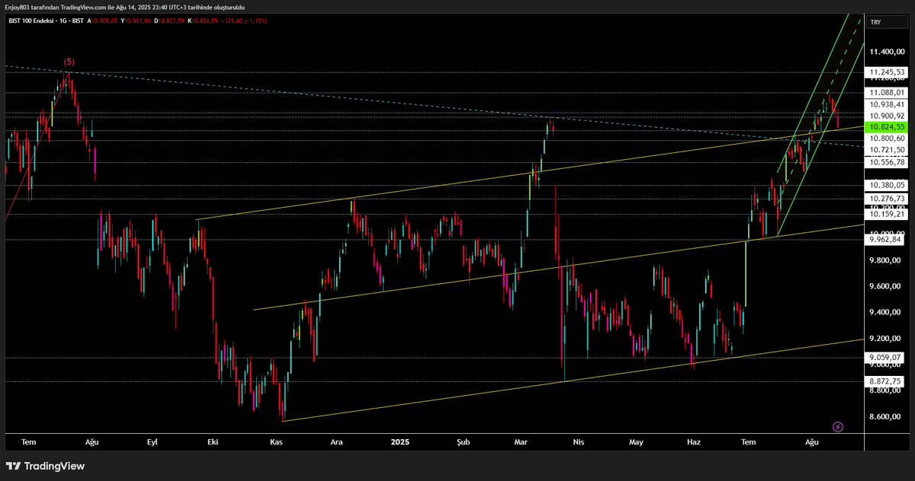Image resolution: width=915 pixels, height=481 pixels.
Task: Click the 10.938,41 price level label
Action: click(x=884, y=105)
